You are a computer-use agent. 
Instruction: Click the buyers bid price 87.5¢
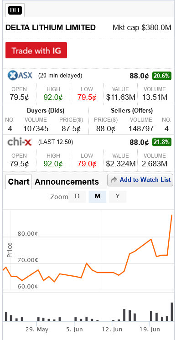click(x=71, y=129)
